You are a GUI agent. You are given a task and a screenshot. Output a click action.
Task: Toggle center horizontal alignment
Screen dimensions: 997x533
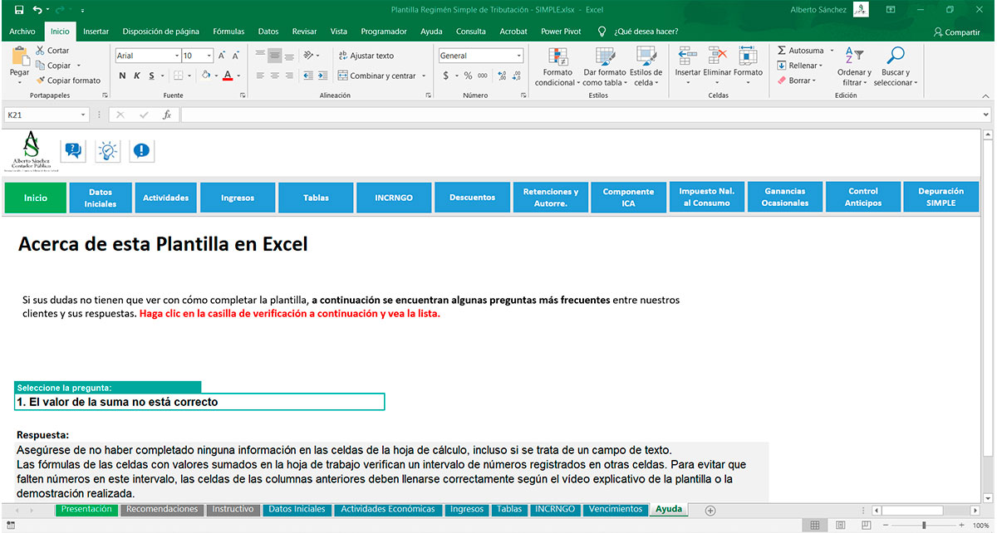[275, 76]
